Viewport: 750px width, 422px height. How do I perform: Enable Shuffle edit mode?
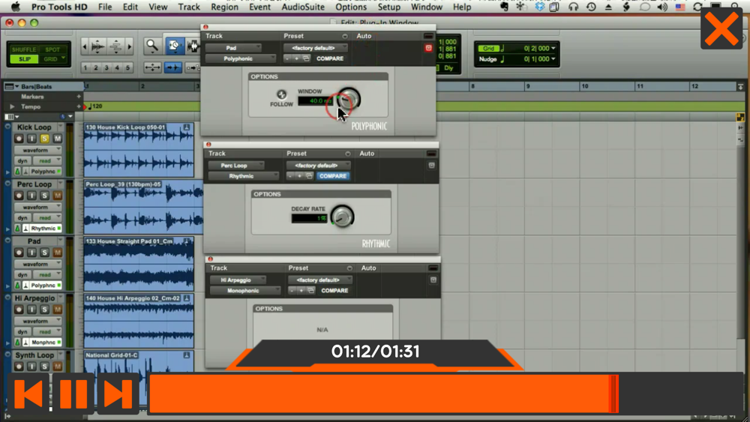click(x=24, y=49)
